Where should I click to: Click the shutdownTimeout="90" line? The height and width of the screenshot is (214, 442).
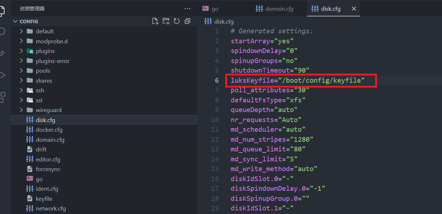270,70
